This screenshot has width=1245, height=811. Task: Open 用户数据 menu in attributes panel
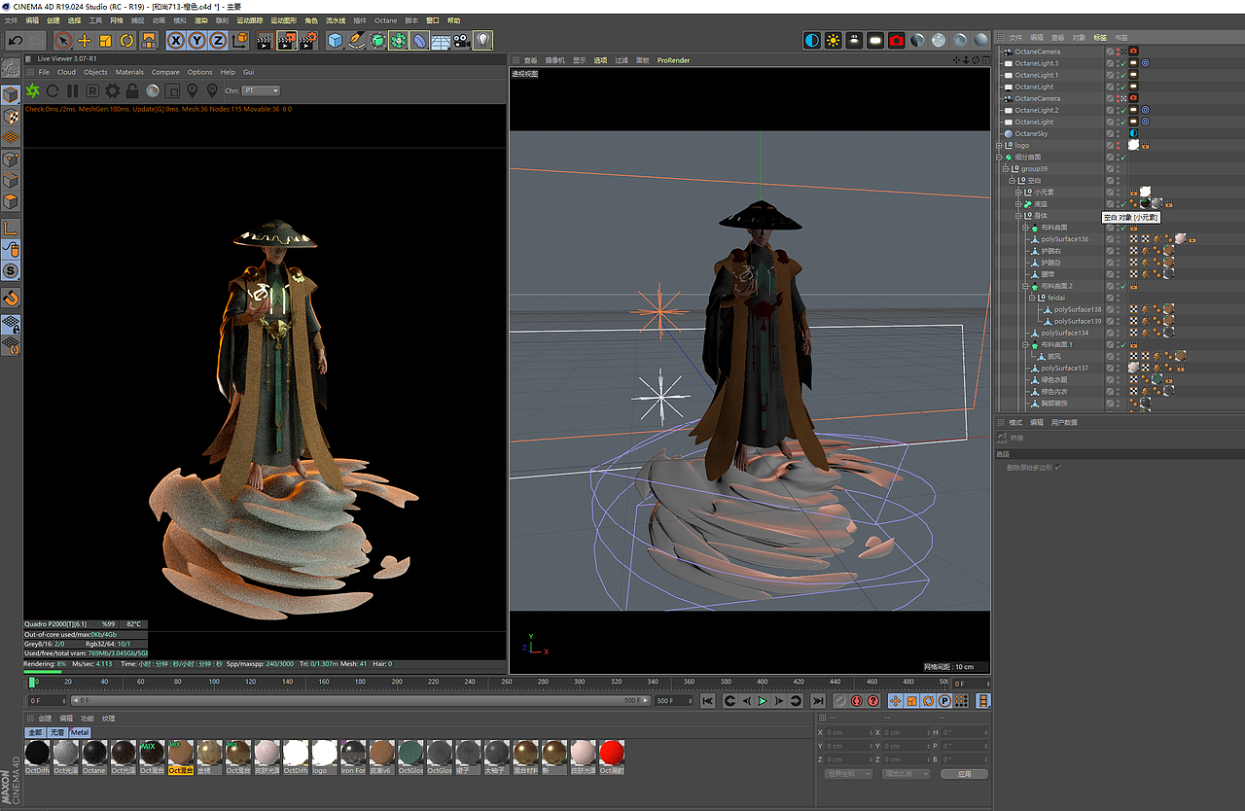pyautogui.click(x=1064, y=422)
